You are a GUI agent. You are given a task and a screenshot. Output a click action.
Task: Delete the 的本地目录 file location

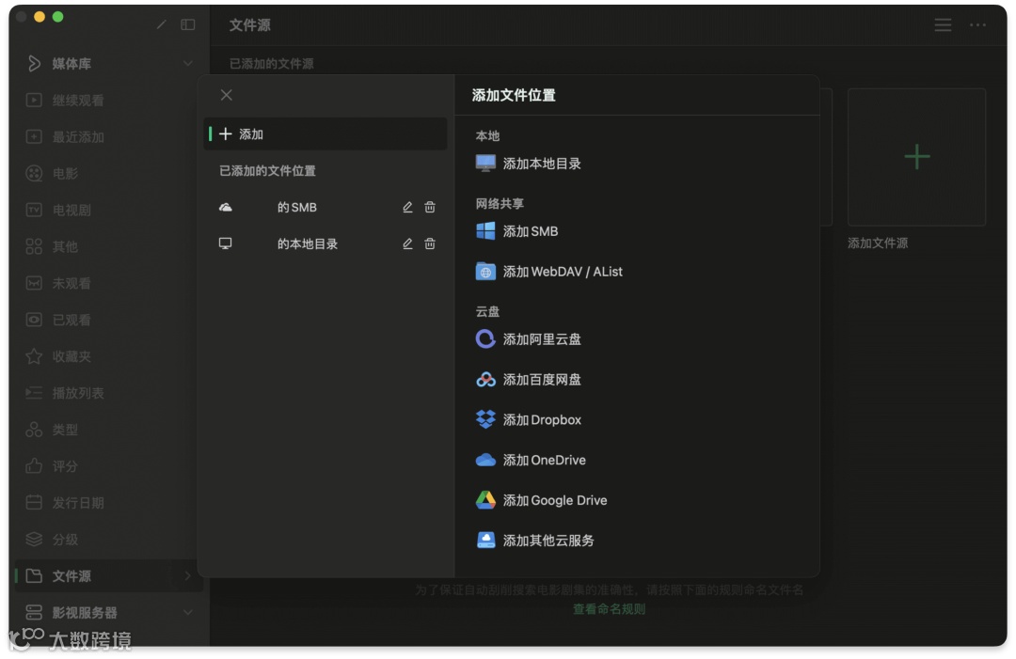[430, 244]
